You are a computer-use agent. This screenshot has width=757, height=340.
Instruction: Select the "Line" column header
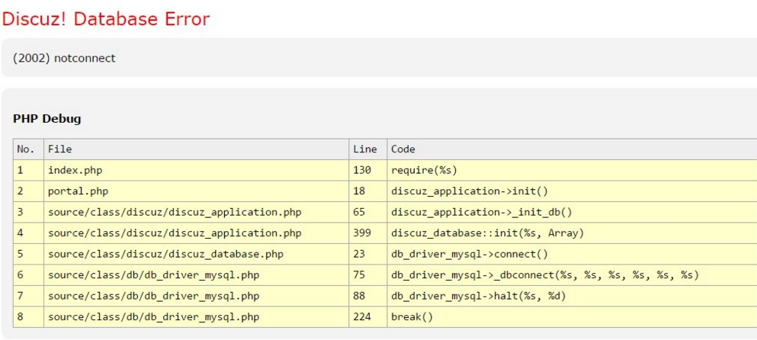365,149
